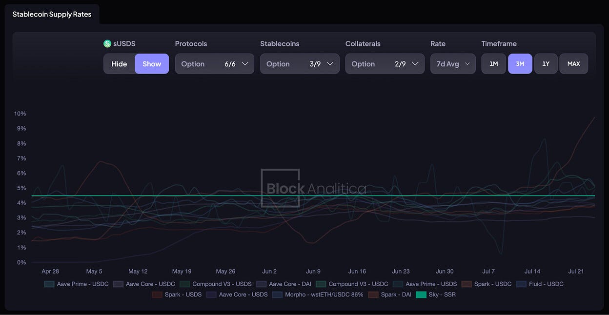Toggle Compound V3 - USDS legend entry
609x315 pixels.
(x=216, y=284)
